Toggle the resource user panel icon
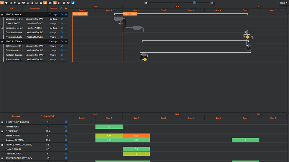This screenshot has height=162, width=289. pos(45,3)
